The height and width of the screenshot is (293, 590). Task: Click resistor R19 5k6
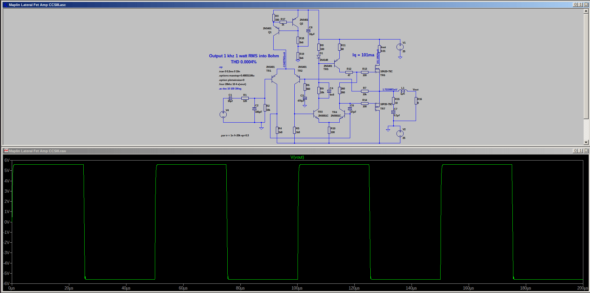click(298, 56)
